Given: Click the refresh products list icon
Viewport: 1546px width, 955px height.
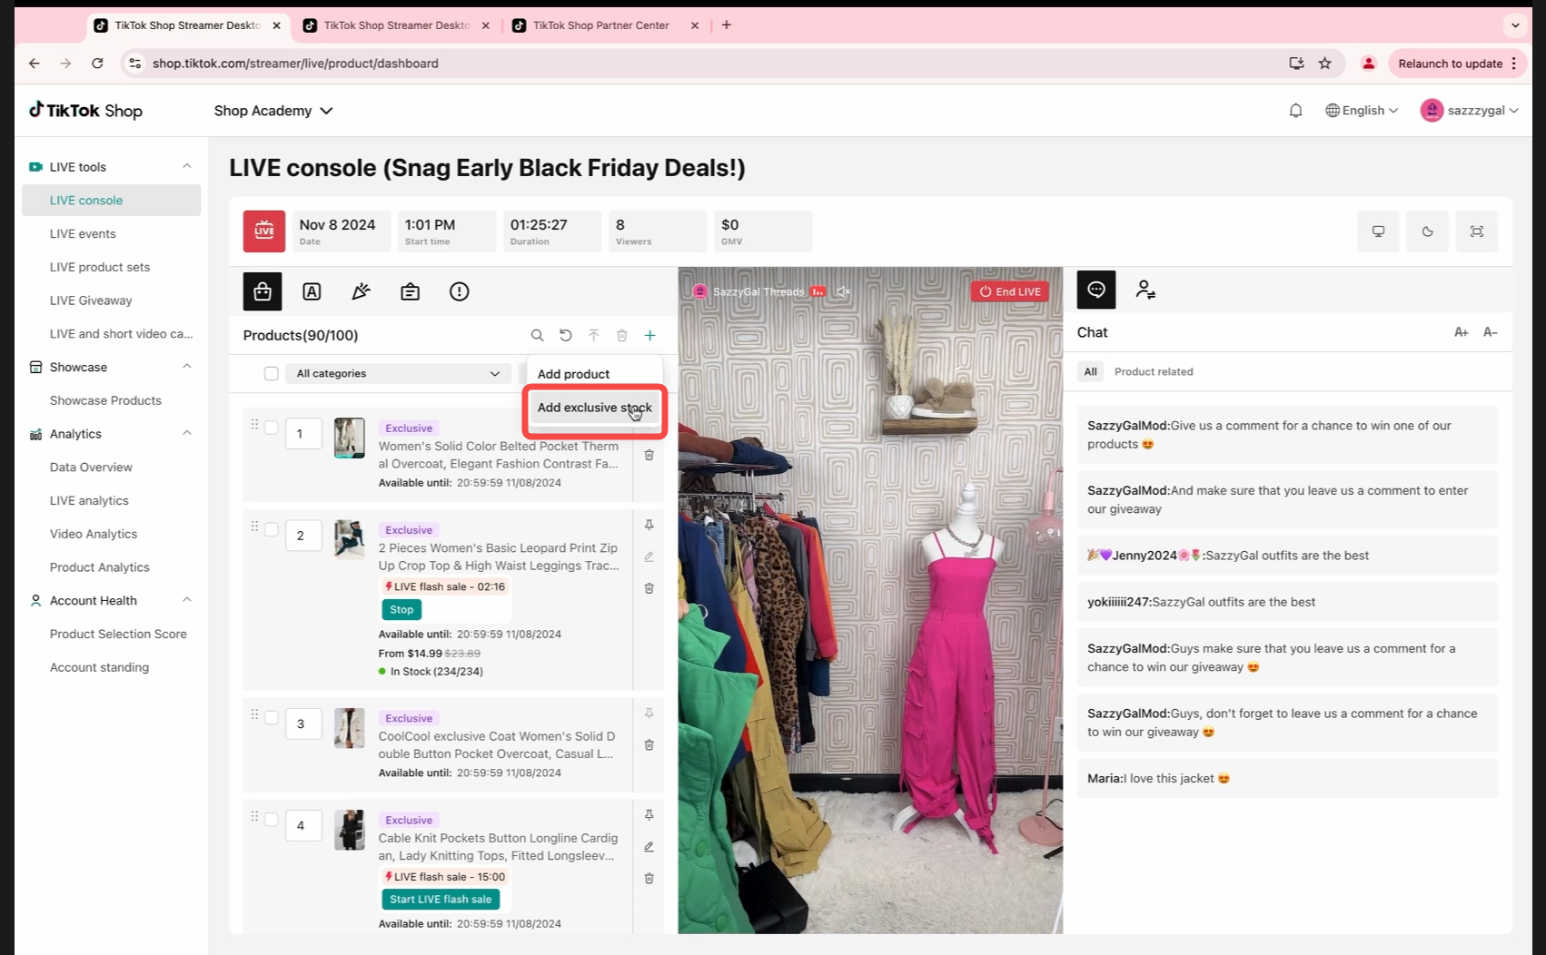Looking at the screenshot, I should [x=565, y=336].
